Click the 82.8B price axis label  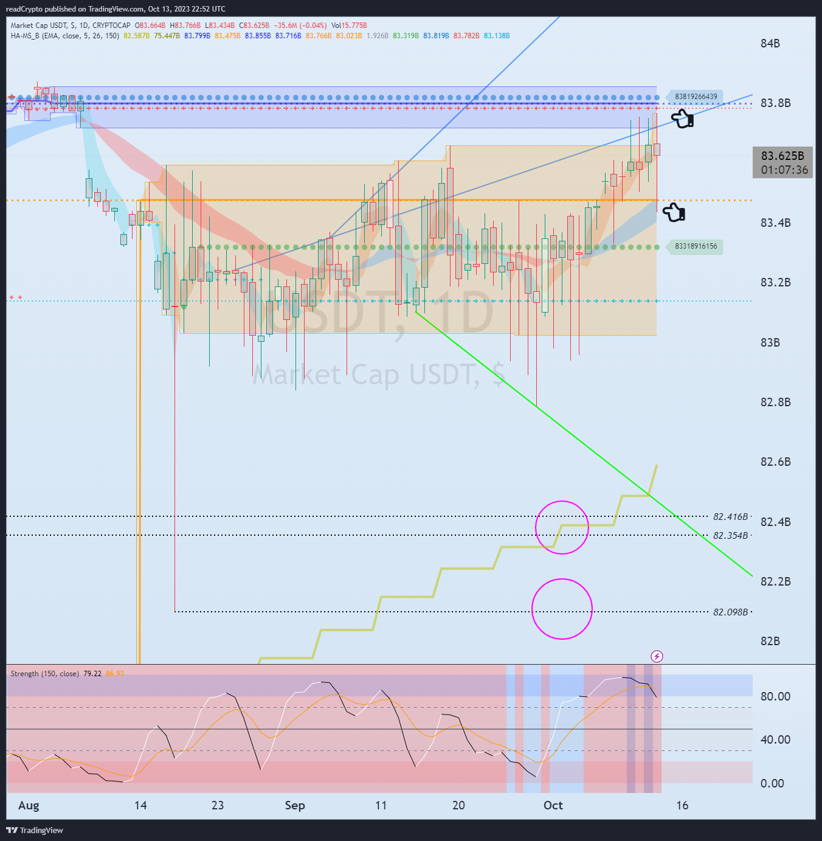tap(776, 402)
